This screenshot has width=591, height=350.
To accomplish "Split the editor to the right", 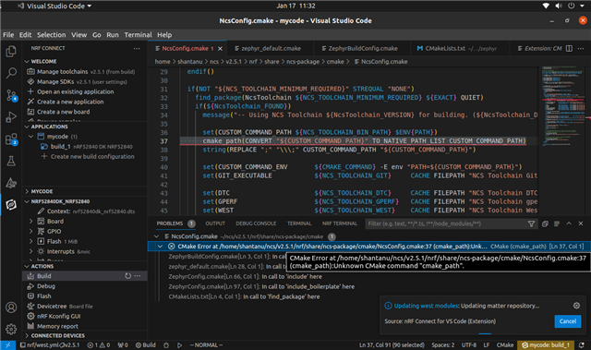I will 569,48.
